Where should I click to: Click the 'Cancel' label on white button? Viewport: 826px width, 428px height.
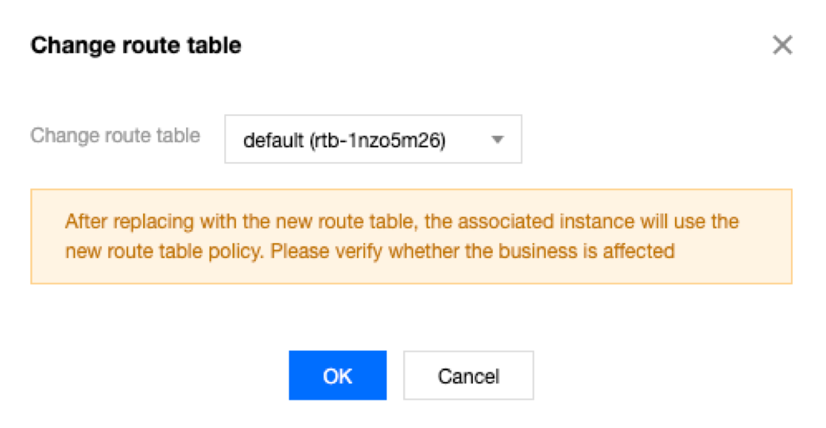468,376
